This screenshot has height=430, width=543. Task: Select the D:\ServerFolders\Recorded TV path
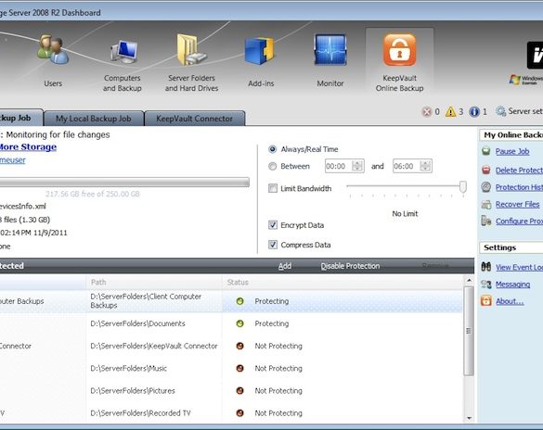click(x=140, y=413)
